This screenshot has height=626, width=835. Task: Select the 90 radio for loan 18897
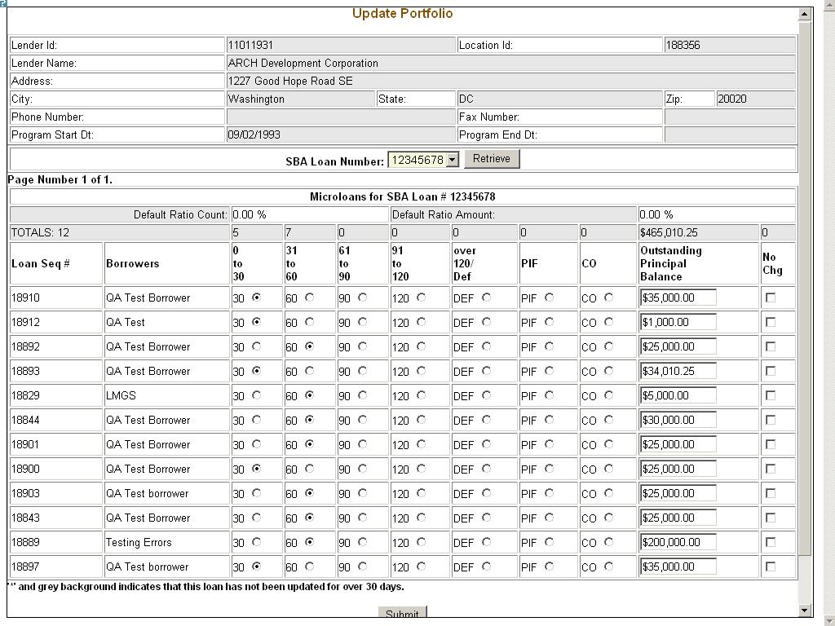coord(362,566)
